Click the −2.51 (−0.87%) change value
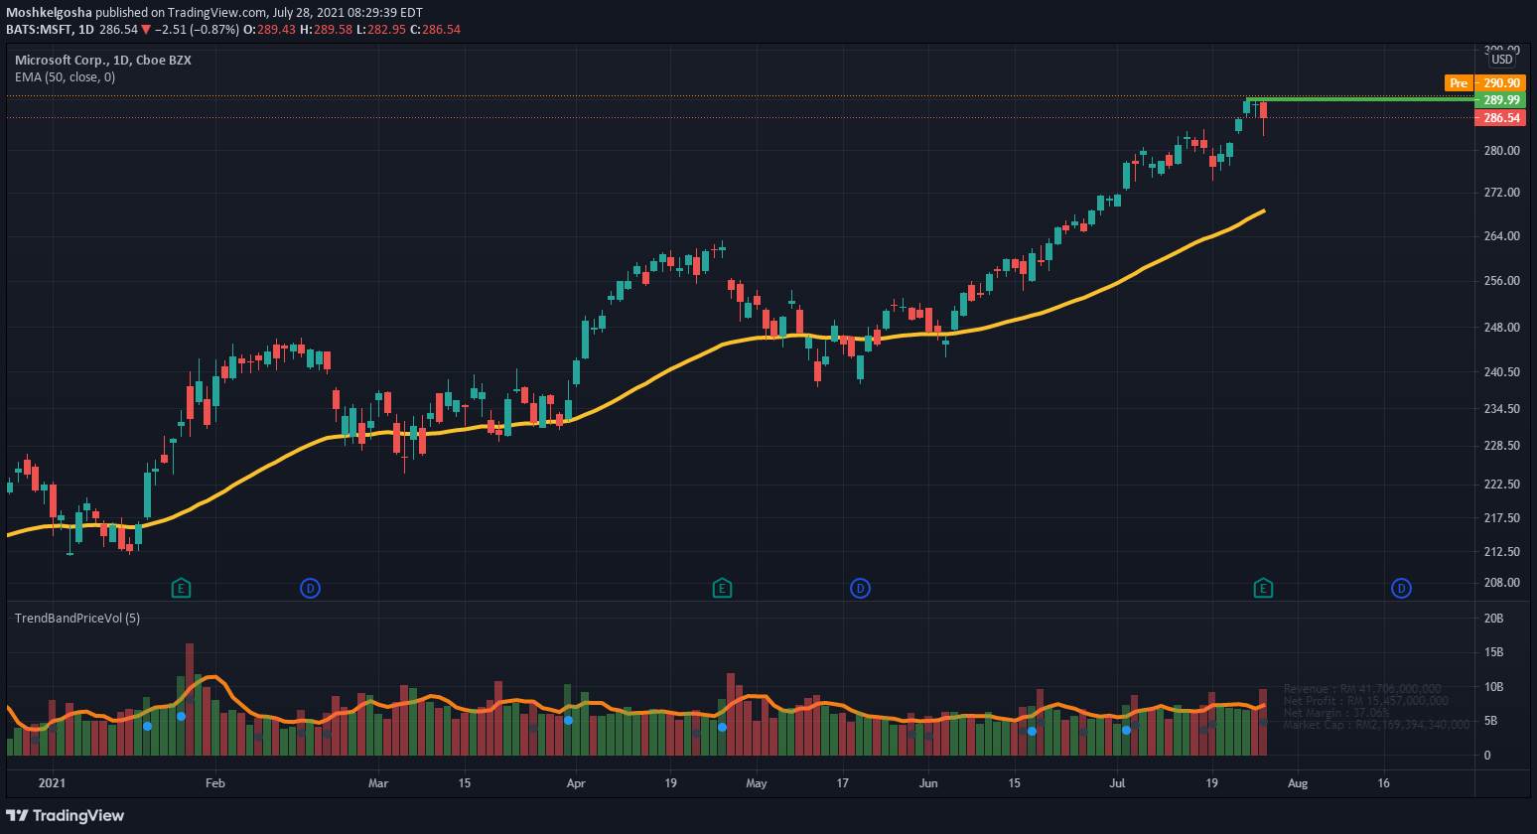The height and width of the screenshot is (834, 1537). click(x=197, y=30)
